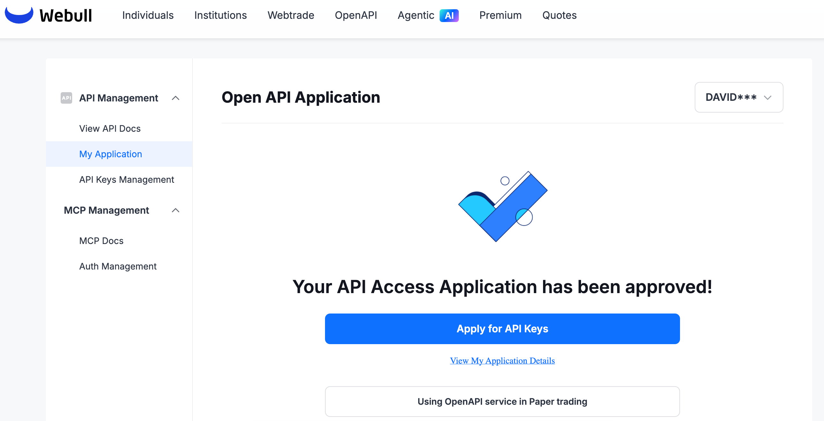
Task: Click Using OpenAPI service in Paper trading
Action: tap(502, 402)
